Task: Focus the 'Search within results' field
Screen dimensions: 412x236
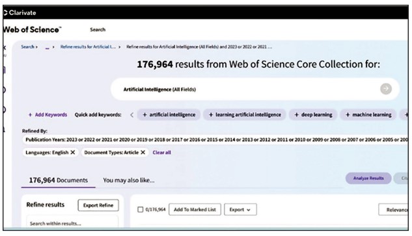Action: 72,222
